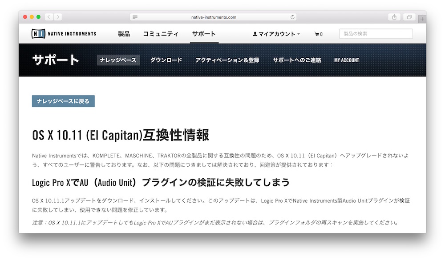Open the 製品 menu
Viewport: 445px width, 260px height.
point(124,34)
